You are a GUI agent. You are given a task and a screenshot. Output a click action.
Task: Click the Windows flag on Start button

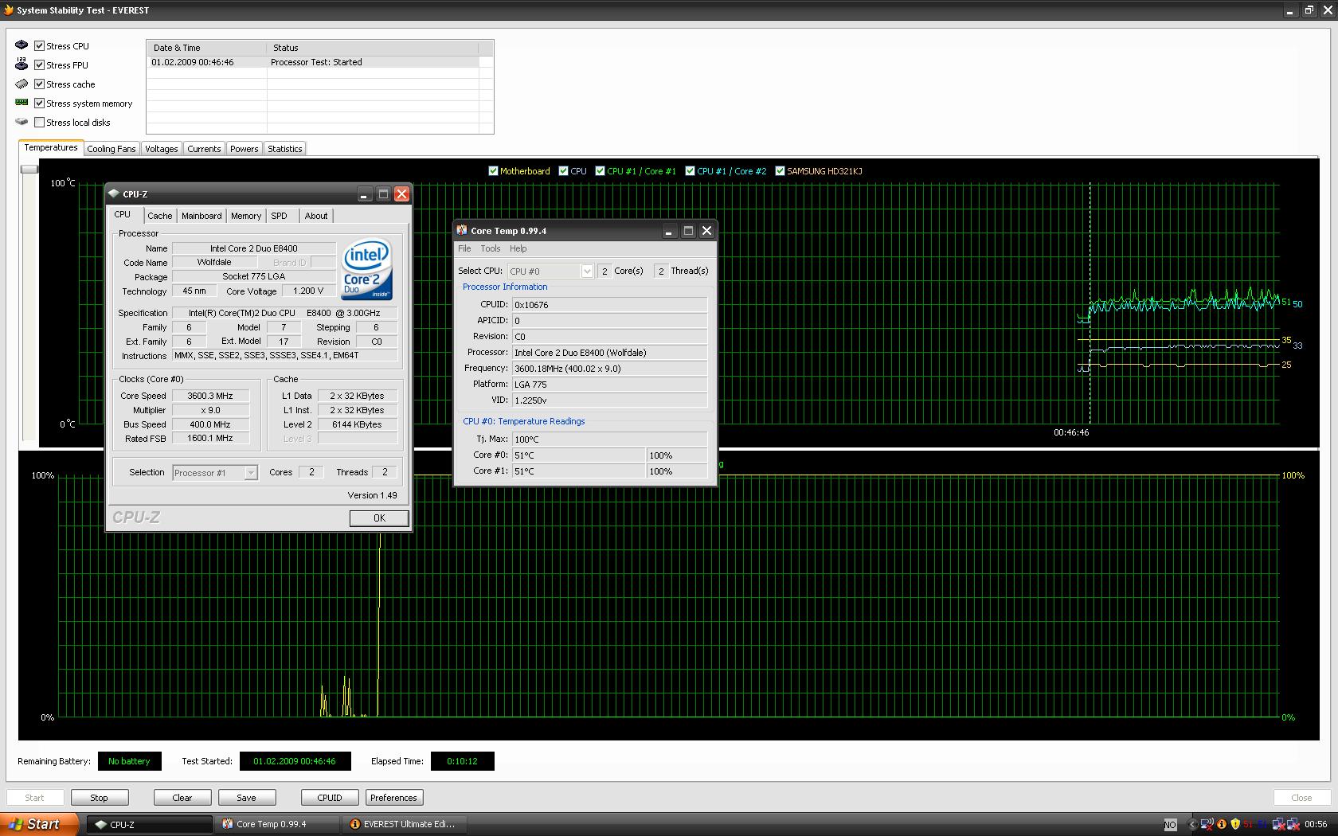15,824
